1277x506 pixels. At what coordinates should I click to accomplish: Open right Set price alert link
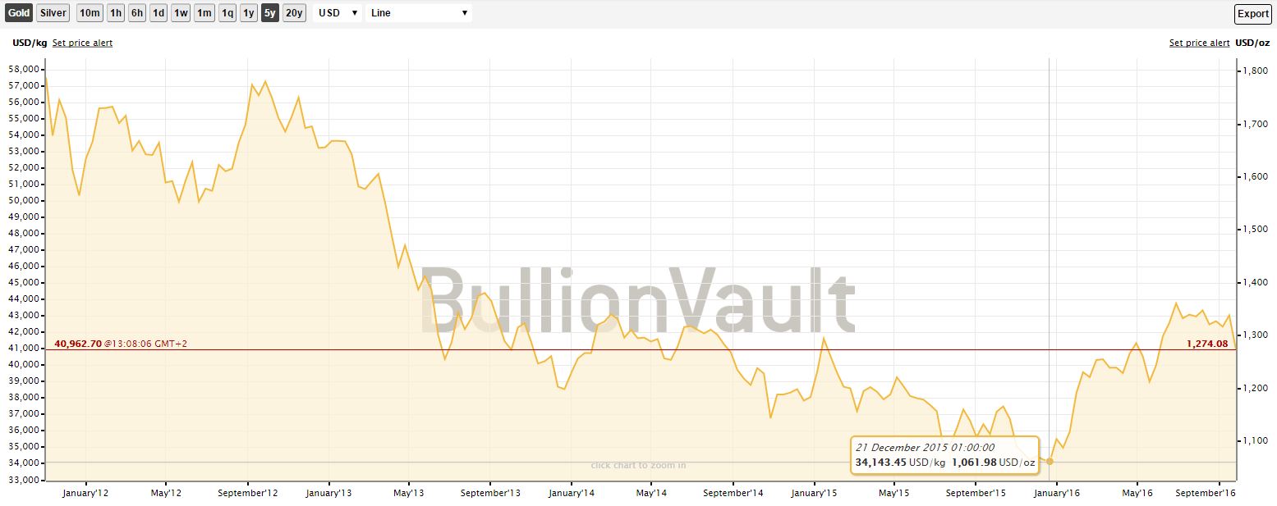pos(1200,43)
